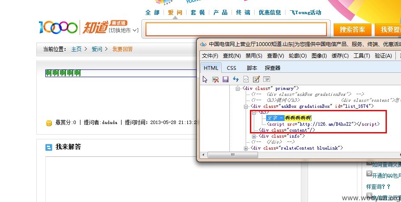Open the 缓存(C) menu

click(x=340, y=55)
